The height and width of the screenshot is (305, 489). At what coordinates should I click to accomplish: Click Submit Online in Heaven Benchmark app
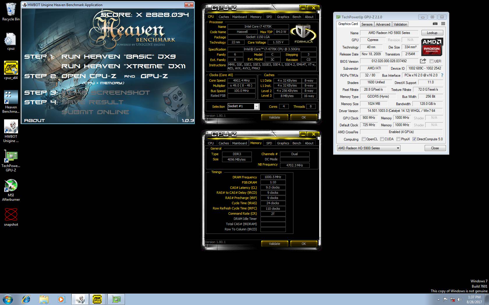[x=95, y=112]
